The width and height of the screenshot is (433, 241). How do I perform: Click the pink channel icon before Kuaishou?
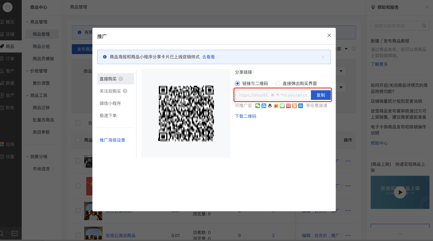coord(288,106)
